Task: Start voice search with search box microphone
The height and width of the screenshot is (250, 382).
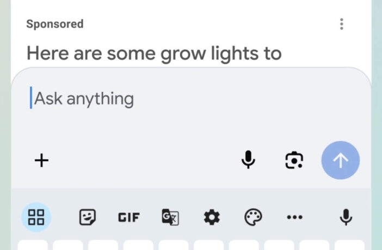Action: [248, 160]
